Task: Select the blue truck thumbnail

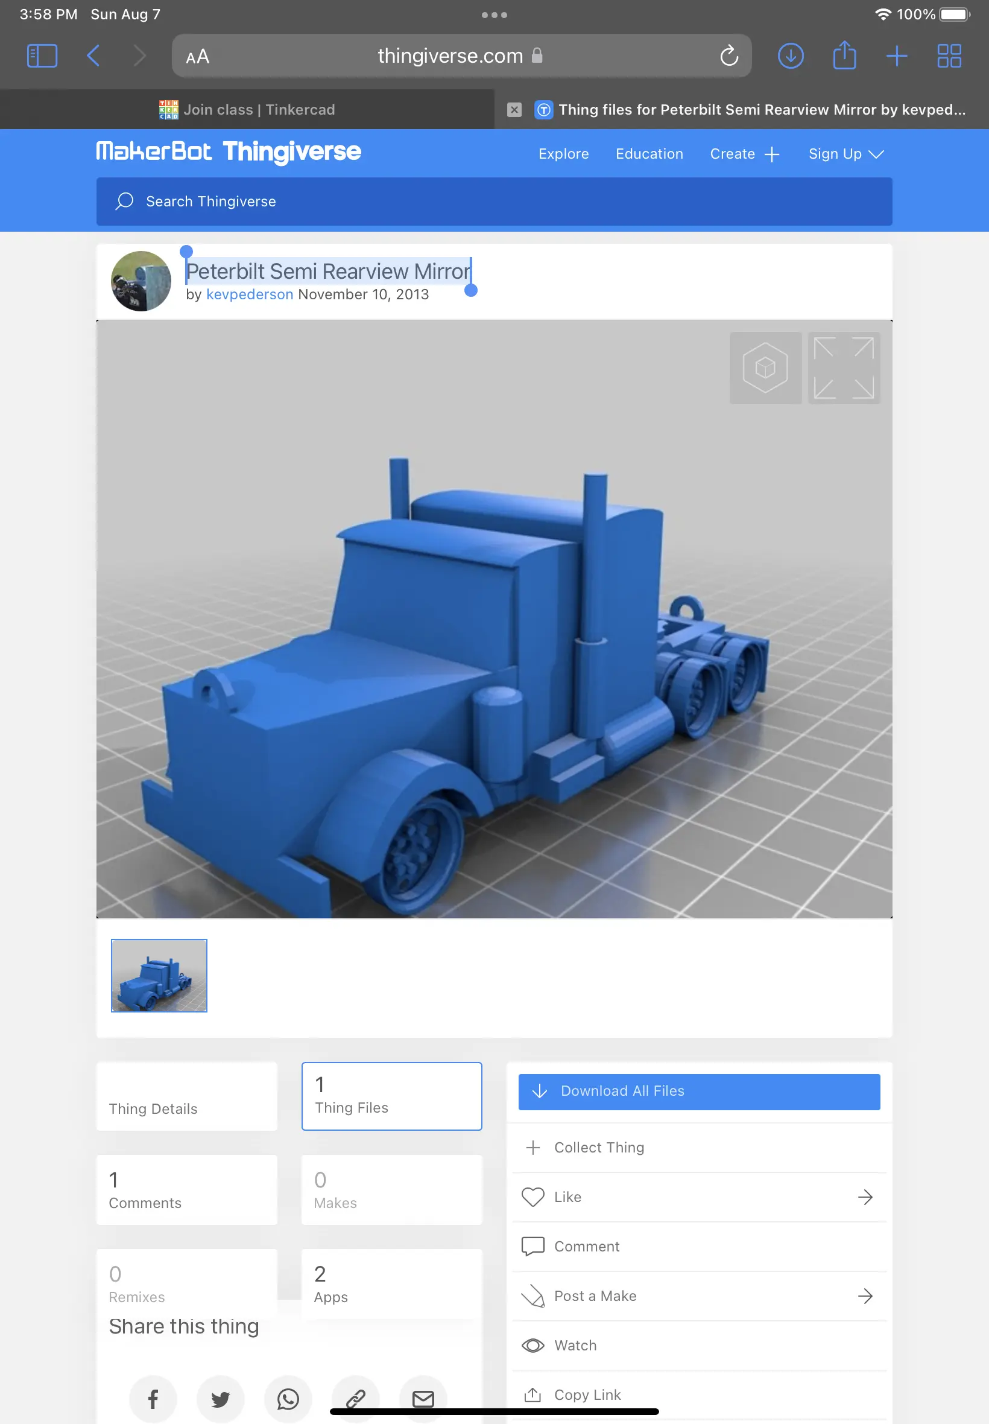Action: (x=159, y=975)
